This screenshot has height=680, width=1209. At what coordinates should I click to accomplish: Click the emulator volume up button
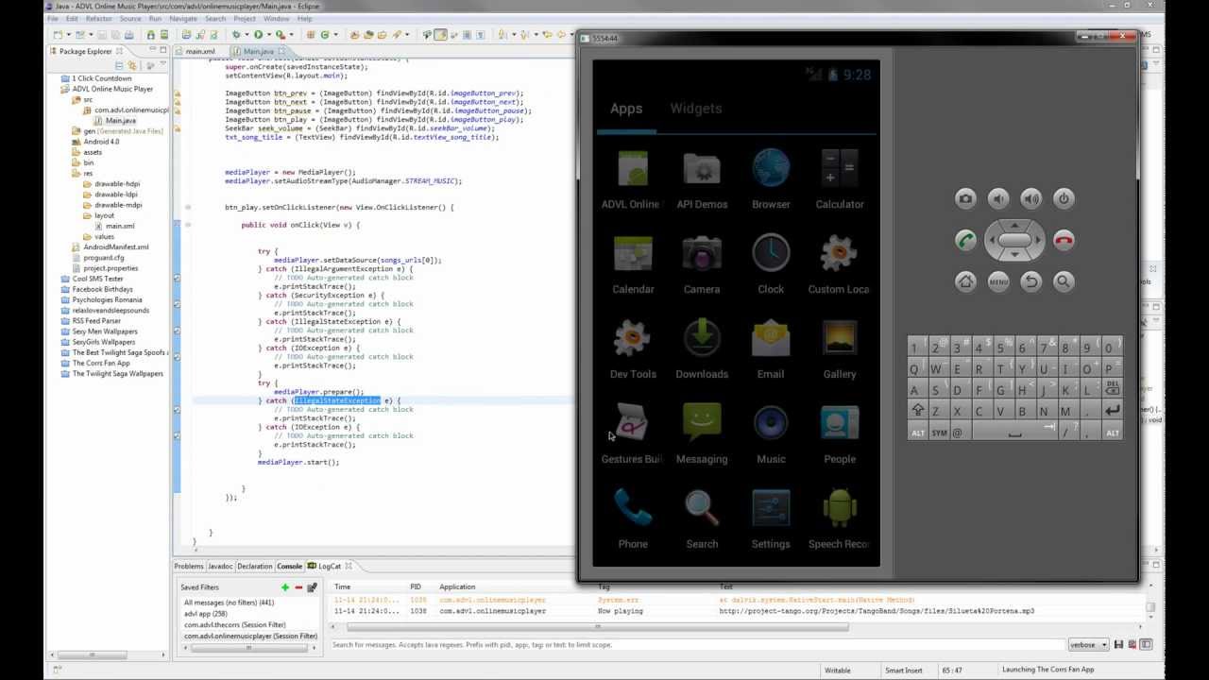tap(1031, 198)
